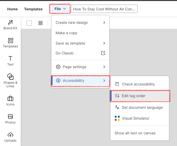Expand the Save as template submenu
This screenshot has height=146, width=177.
[x=80, y=43]
